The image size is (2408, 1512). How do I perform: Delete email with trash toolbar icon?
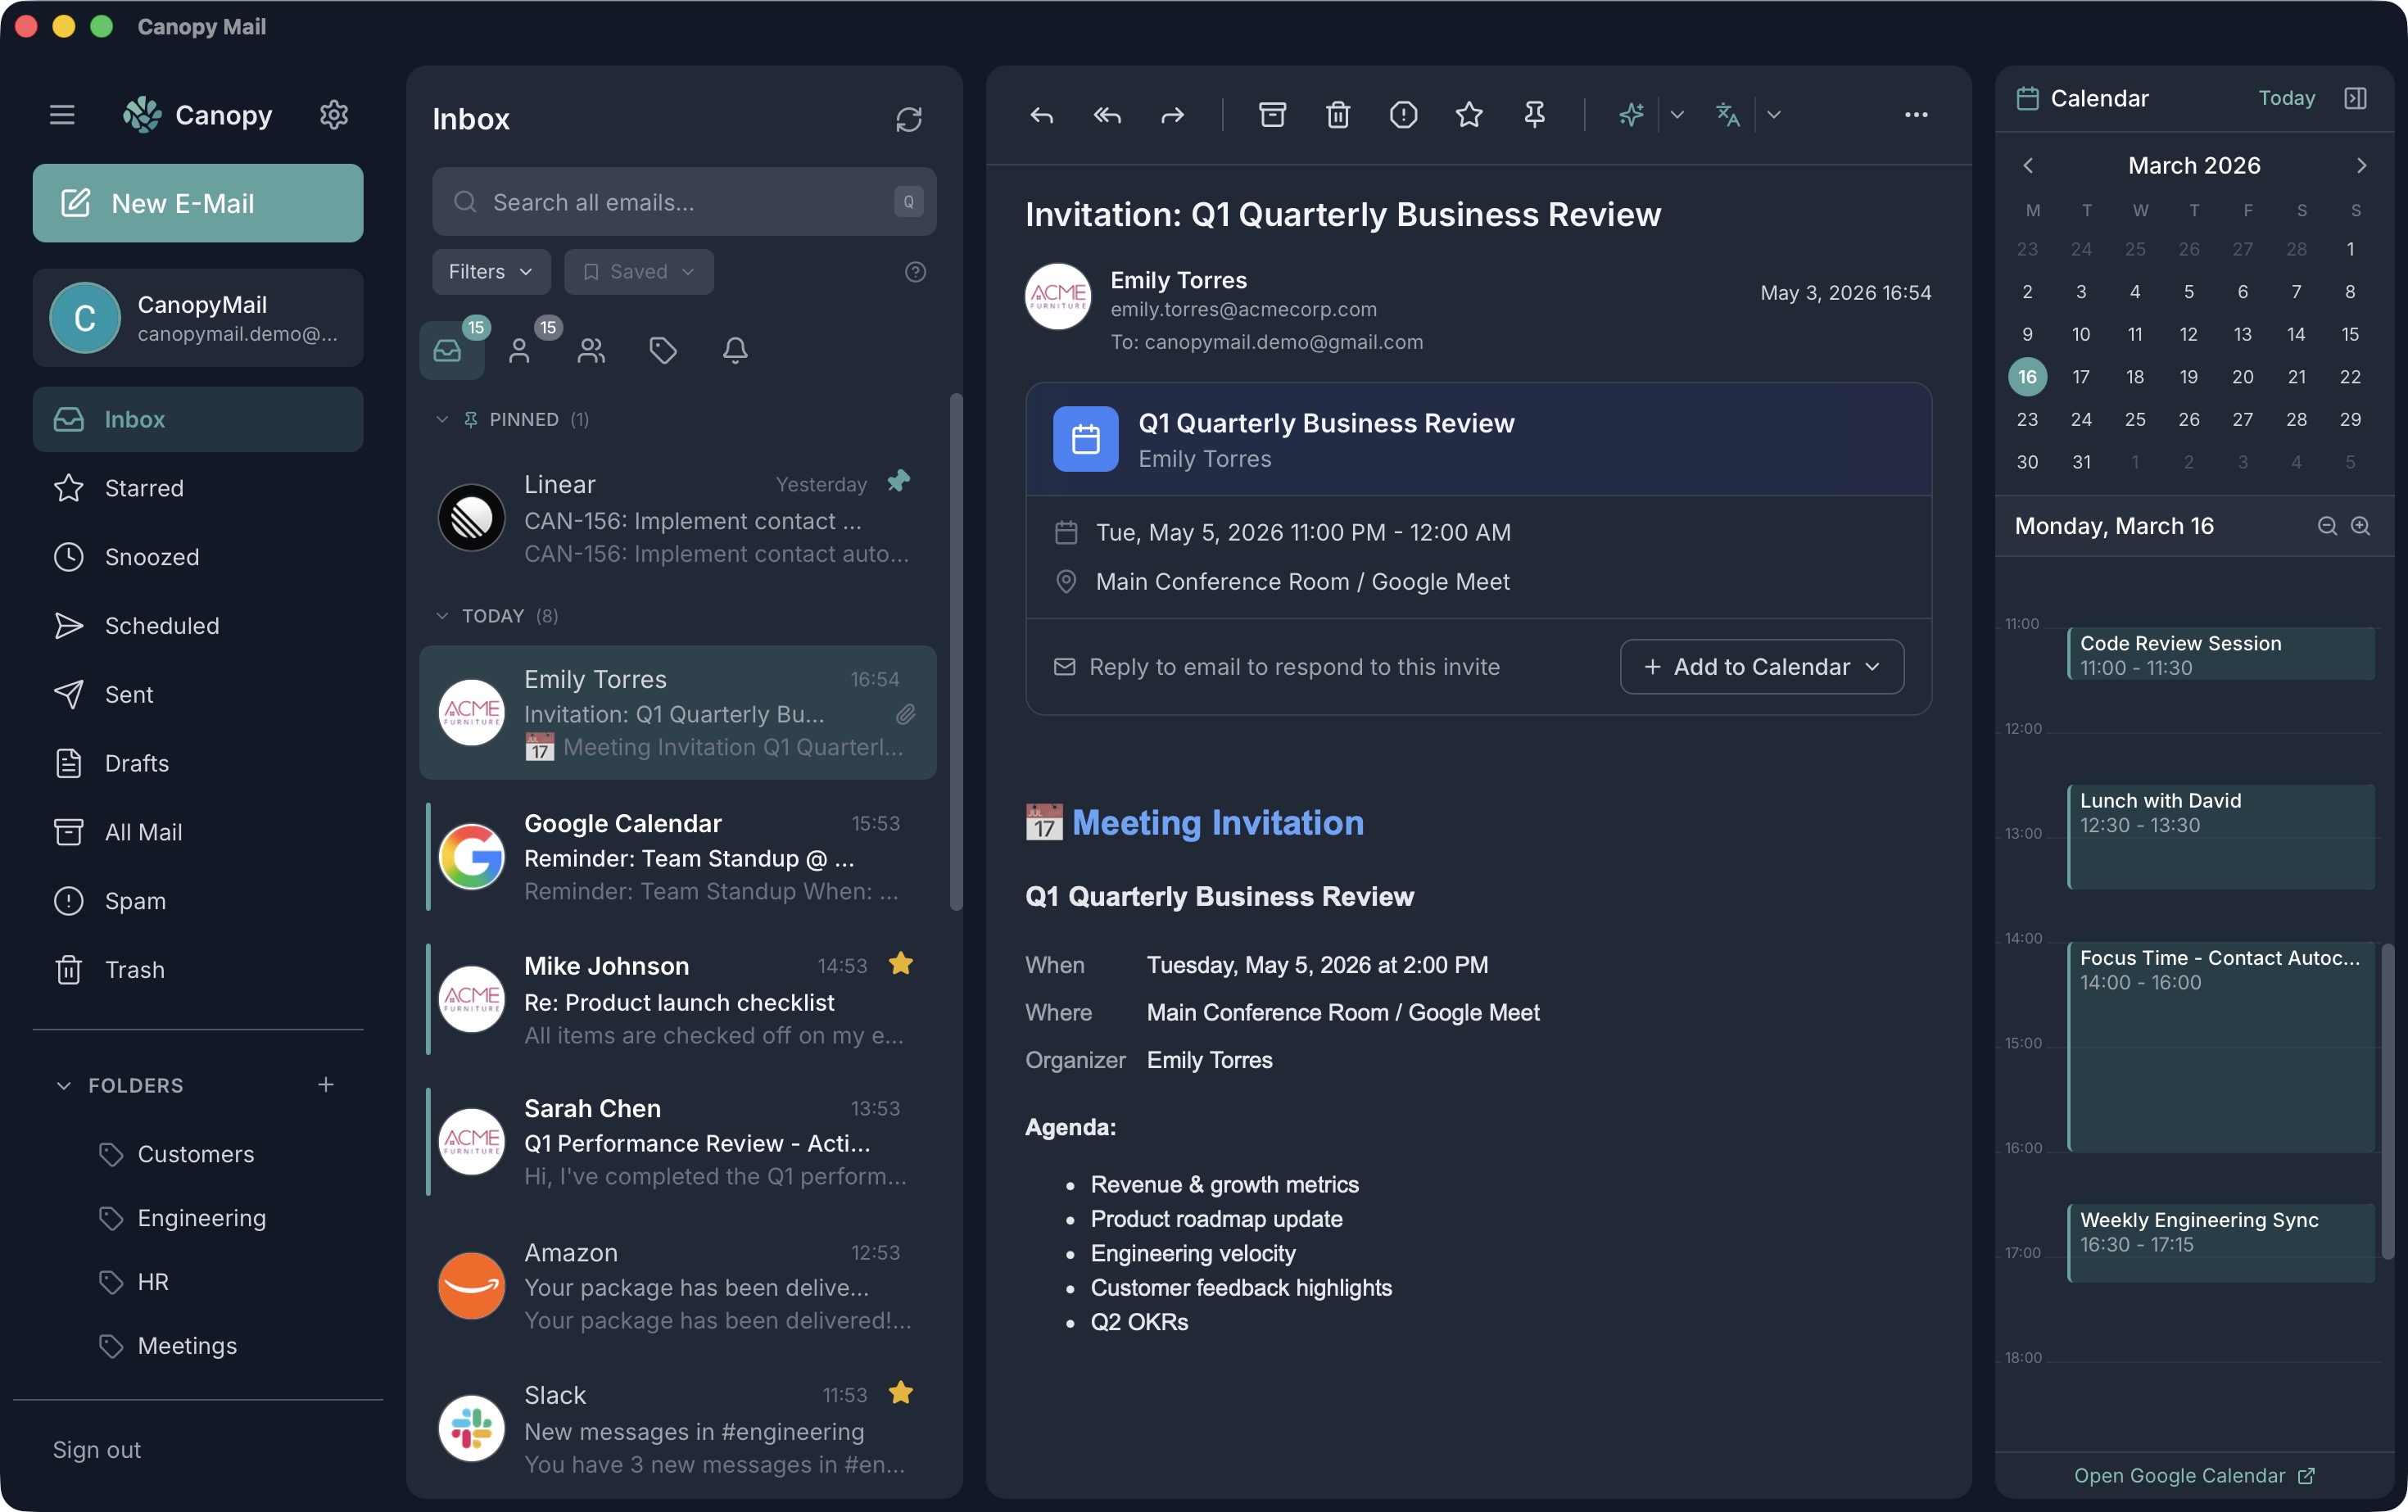coord(1338,115)
